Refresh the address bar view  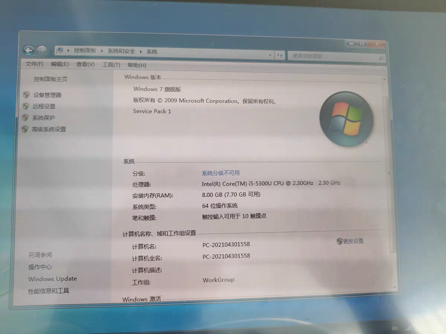[x=280, y=56]
